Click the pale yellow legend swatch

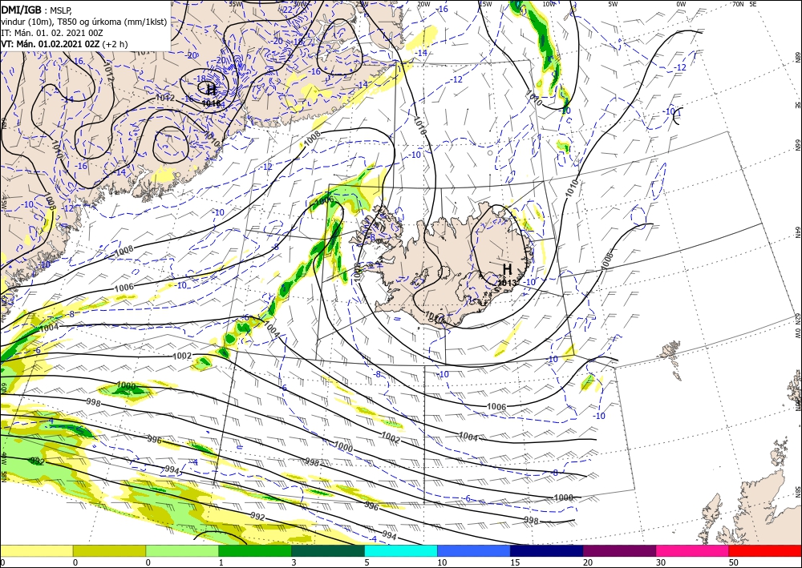click(36, 550)
